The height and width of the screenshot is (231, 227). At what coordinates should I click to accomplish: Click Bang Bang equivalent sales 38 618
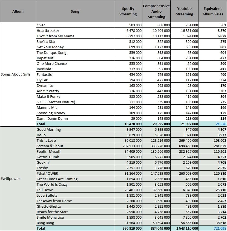212,223
